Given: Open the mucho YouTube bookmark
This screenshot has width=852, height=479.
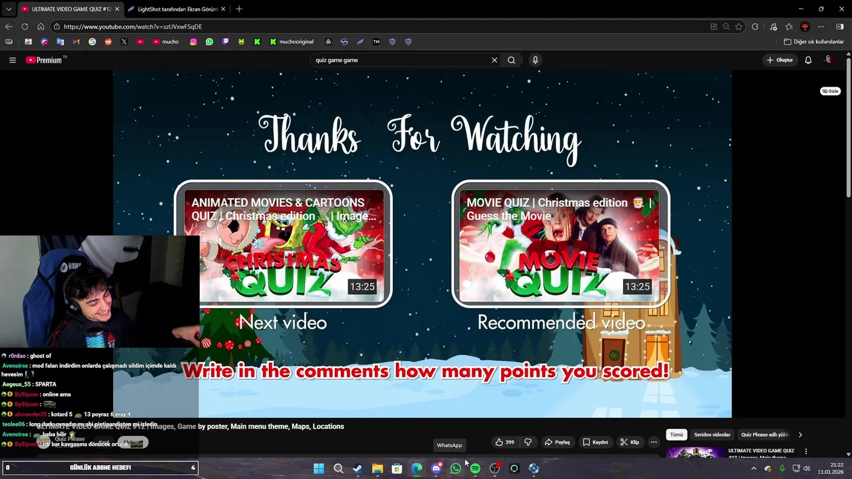Looking at the screenshot, I should click(x=166, y=42).
